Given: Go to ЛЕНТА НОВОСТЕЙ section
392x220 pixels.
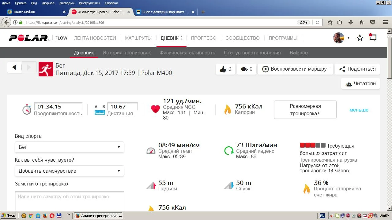Looking at the screenshot, I should tap(95, 38).
